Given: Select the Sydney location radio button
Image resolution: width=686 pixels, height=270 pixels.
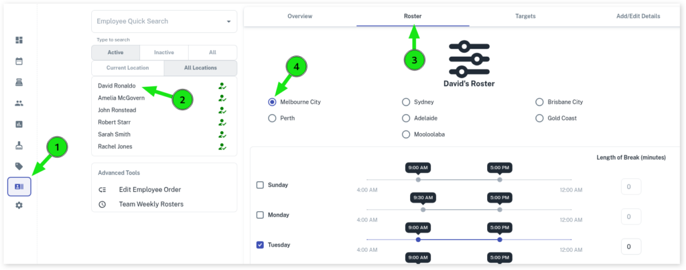Looking at the screenshot, I should pos(406,102).
